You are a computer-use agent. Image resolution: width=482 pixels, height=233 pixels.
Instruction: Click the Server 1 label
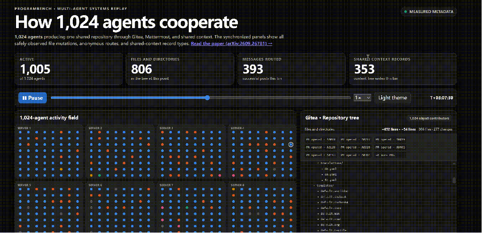(x=24, y=128)
